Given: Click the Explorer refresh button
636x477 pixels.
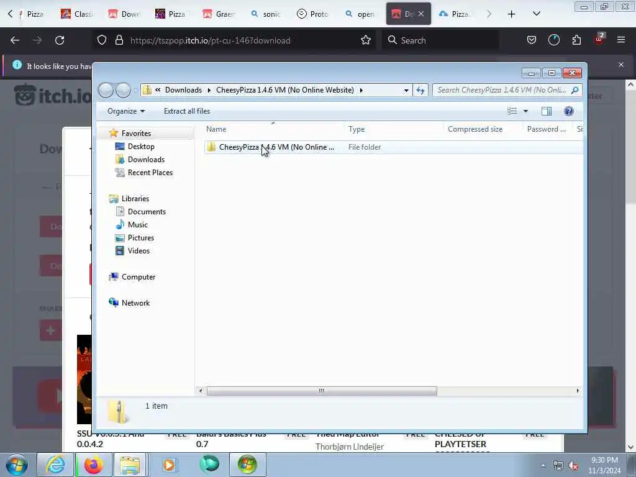Looking at the screenshot, I should pyautogui.click(x=420, y=90).
